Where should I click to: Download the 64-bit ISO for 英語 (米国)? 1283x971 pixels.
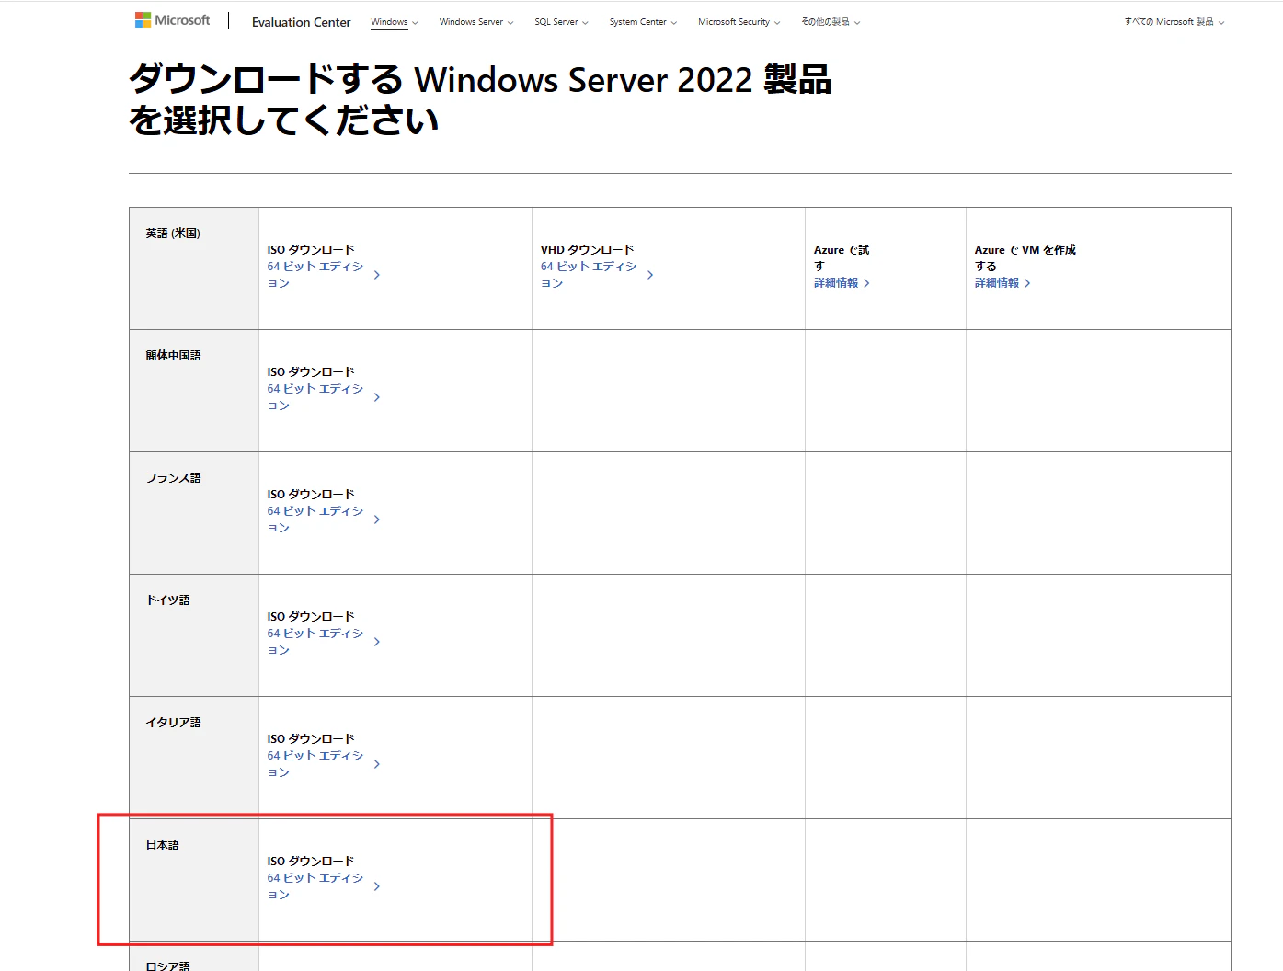[x=315, y=275]
